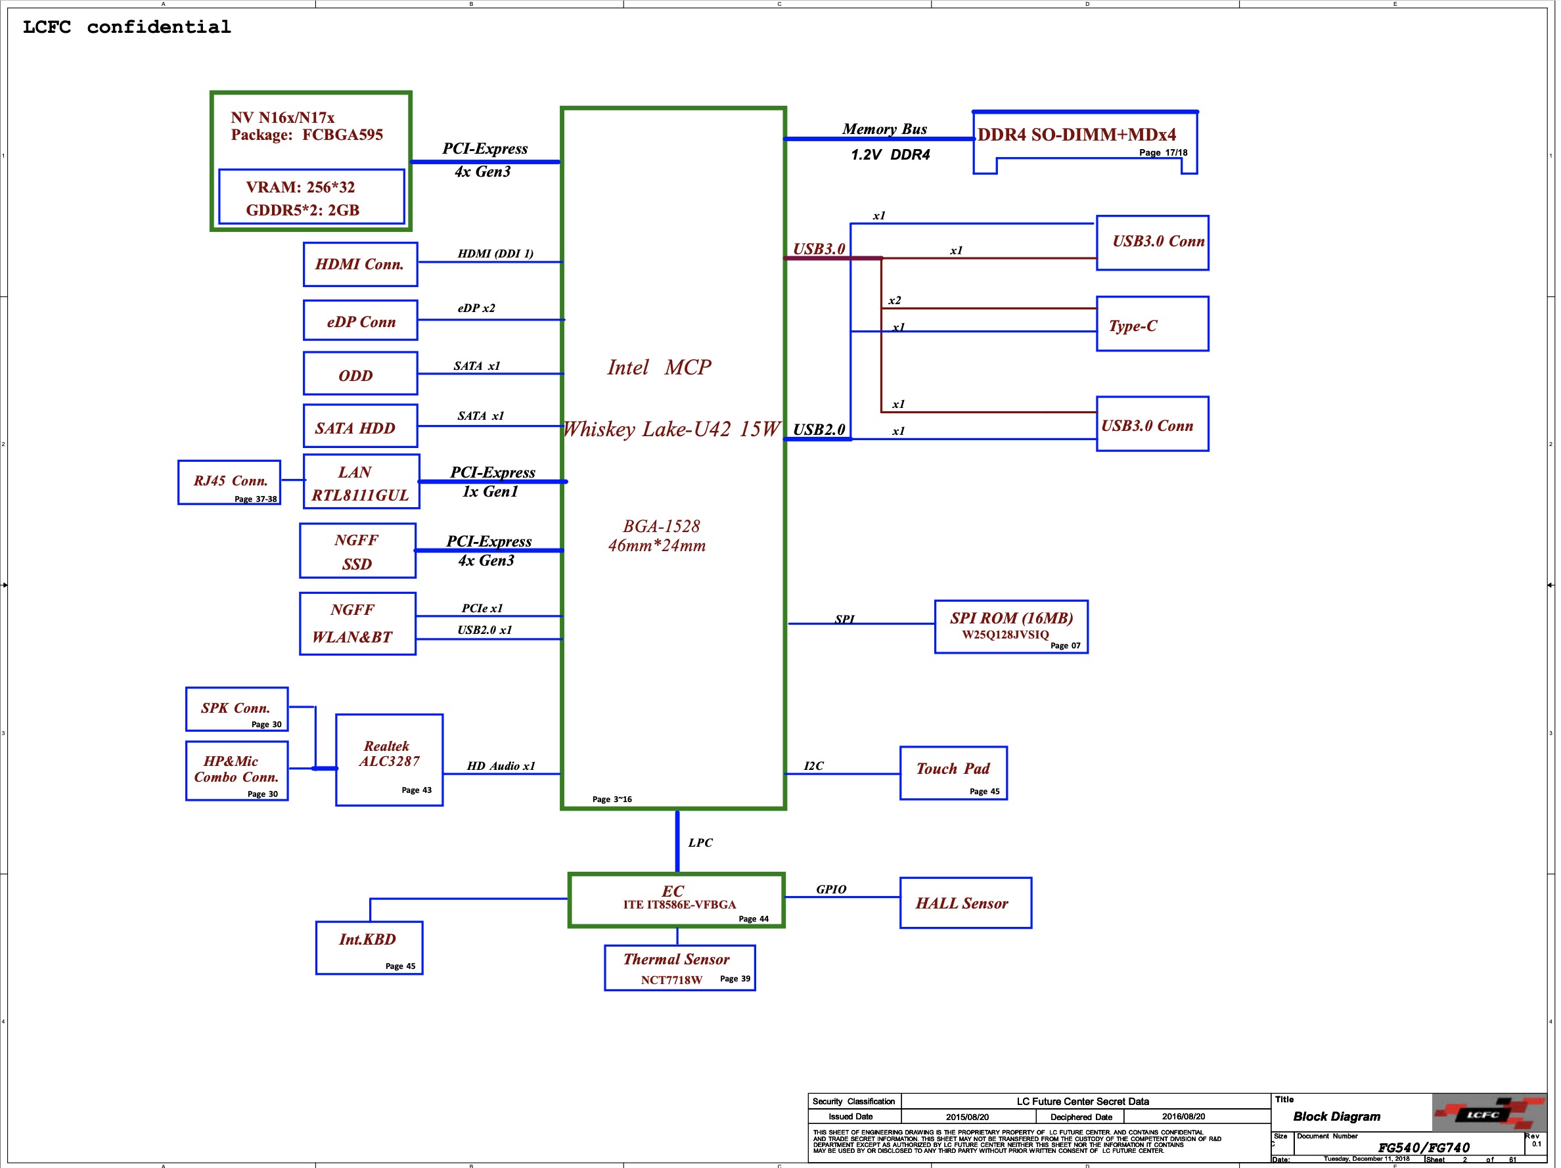Click the "46mm*24mm" dimension text
The width and height of the screenshot is (1561, 1168).
657,545
